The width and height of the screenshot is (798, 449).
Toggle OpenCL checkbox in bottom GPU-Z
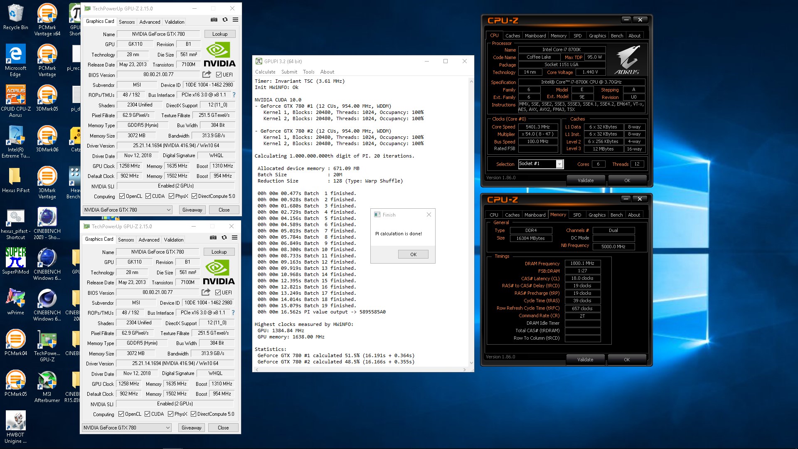[x=121, y=414]
